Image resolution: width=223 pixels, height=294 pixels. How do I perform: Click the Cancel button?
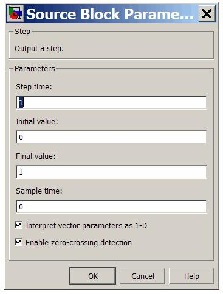tap(143, 276)
